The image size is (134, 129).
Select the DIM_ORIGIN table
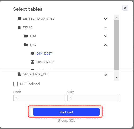46,62
